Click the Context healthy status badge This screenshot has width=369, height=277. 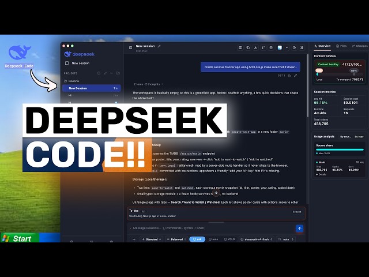[328, 64]
